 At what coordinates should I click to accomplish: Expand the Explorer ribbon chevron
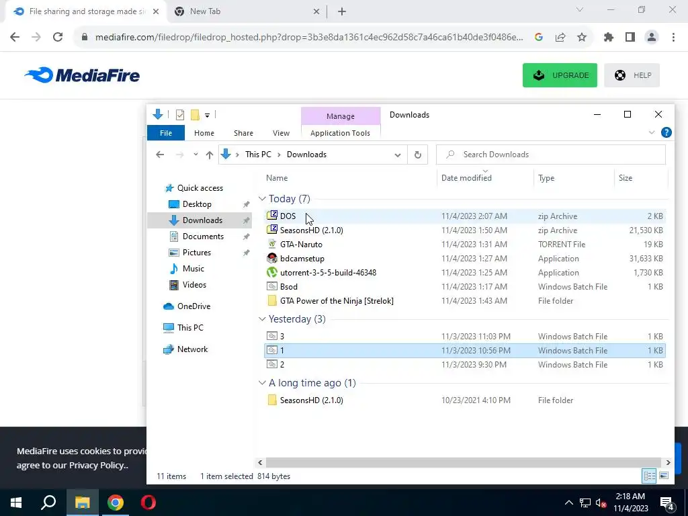tap(652, 132)
